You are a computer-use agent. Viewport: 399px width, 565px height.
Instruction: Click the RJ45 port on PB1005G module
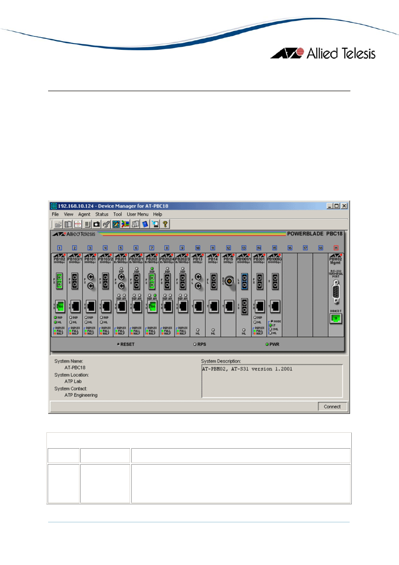(x=275, y=306)
